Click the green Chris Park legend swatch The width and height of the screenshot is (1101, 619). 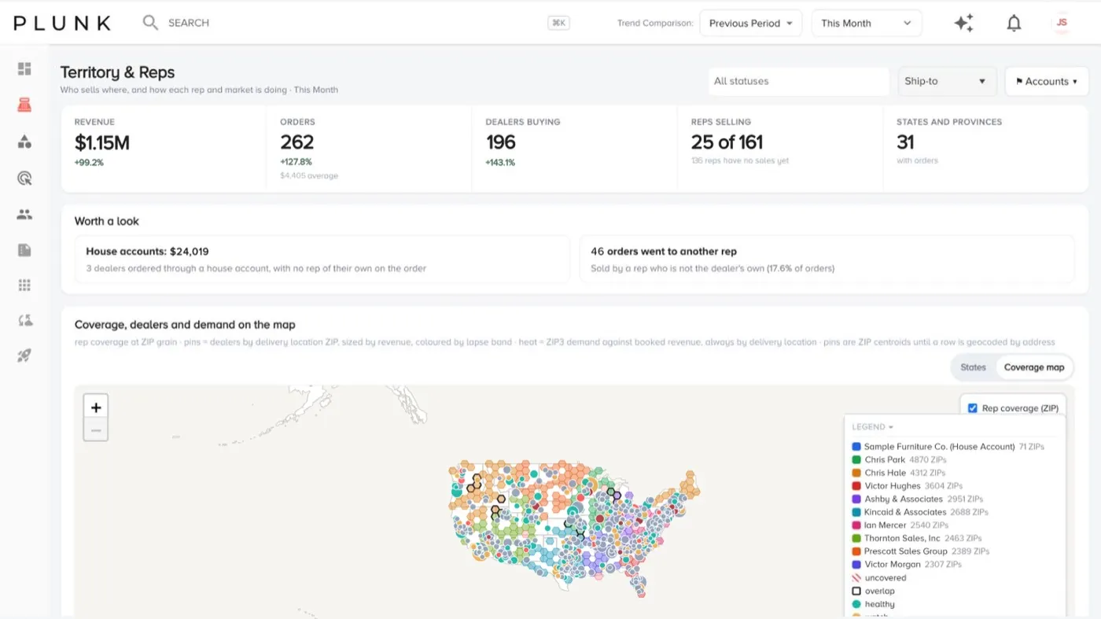coord(856,459)
